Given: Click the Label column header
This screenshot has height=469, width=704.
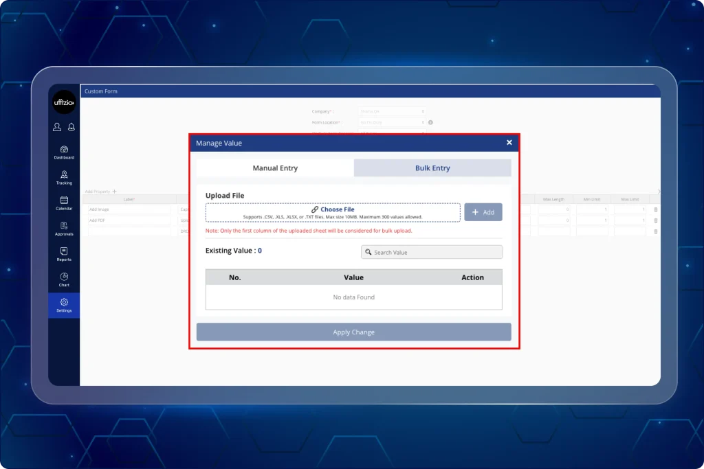Looking at the screenshot, I should [x=129, y=200].
